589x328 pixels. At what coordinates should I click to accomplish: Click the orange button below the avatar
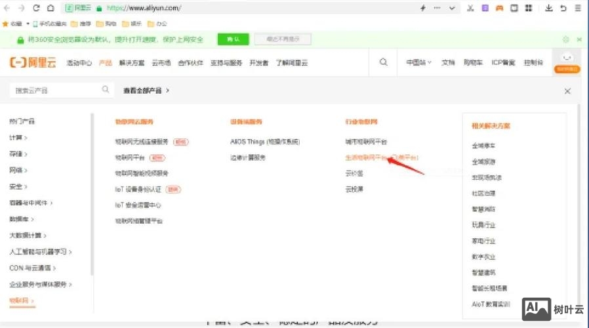click(567, 69)
